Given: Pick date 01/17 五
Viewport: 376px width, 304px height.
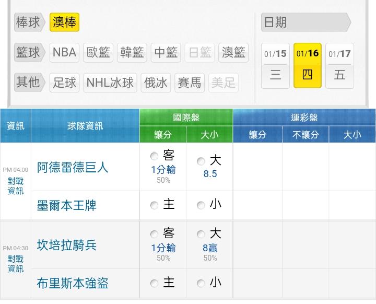Looking at the screenshot, I should pos(339,65).
